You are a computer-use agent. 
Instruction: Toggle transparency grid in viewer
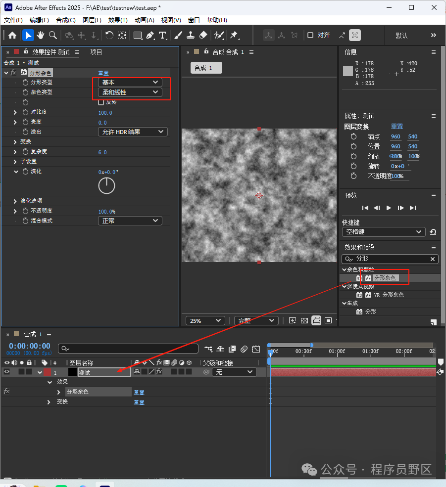point(304,320)
